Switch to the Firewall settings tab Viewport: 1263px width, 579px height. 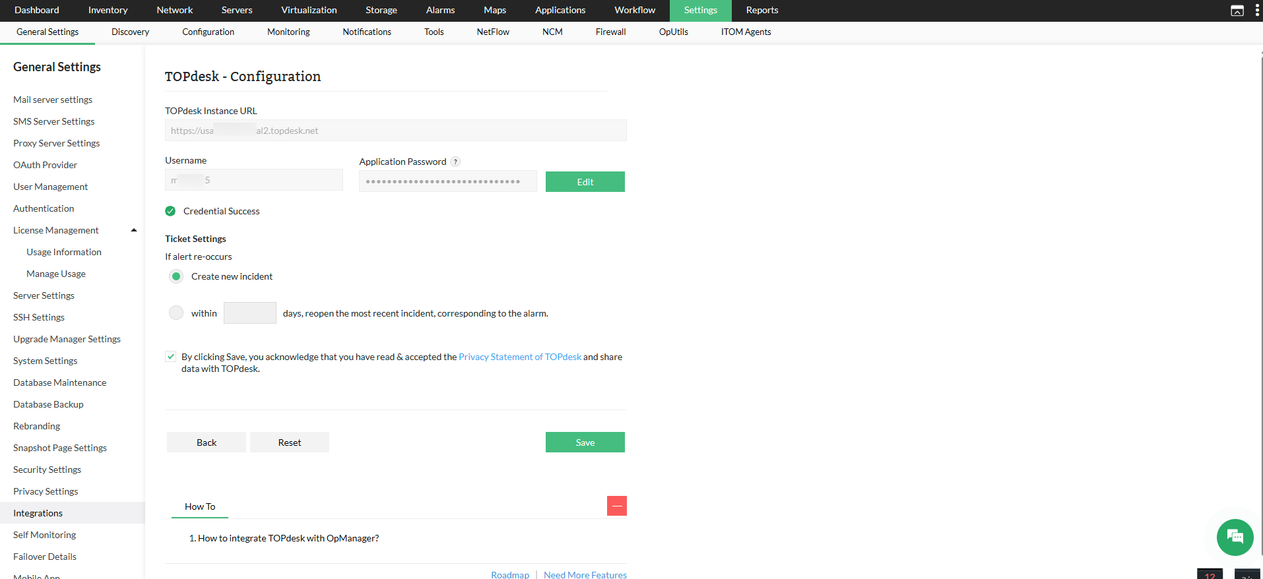[x=610, y=32]
